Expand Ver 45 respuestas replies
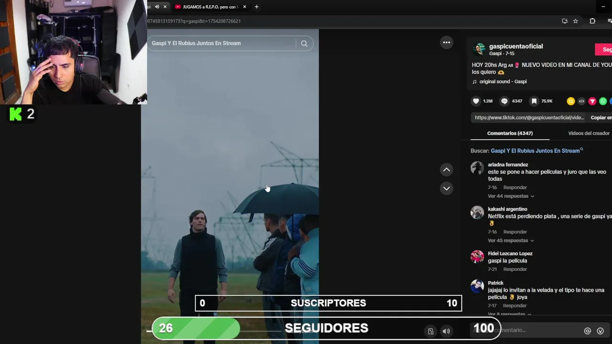 [511, 240]
